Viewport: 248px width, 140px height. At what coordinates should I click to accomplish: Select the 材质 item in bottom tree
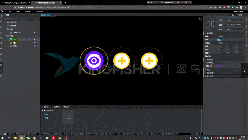(46, 114)
